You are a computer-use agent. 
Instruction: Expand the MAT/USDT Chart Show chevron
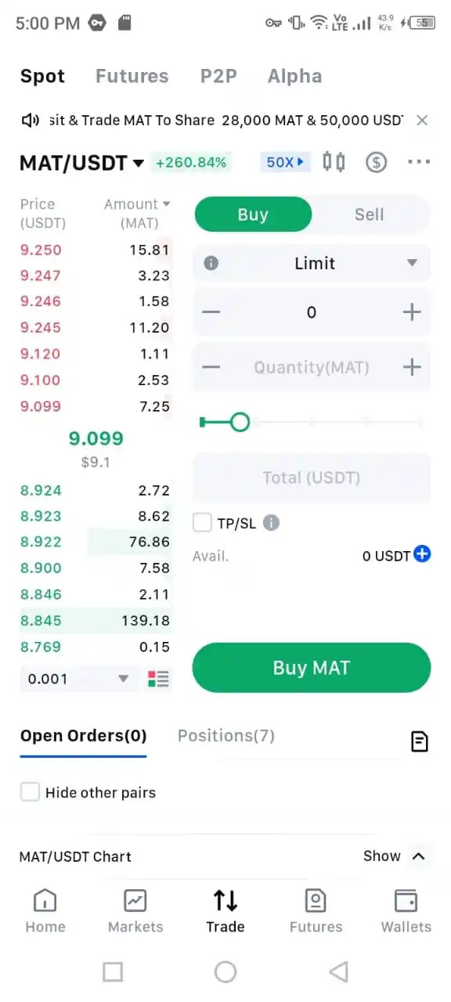click(x=418, y=856)
